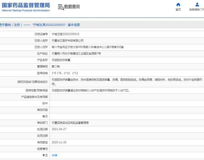Click the 注册人名称 label

click(x=41, y=41)
